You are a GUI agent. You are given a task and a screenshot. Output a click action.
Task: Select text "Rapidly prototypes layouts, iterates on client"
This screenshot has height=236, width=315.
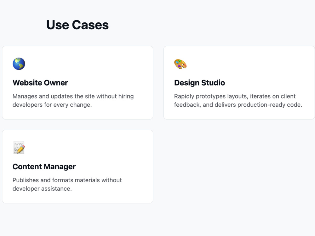pyautogui.click(x=235, y=96)
